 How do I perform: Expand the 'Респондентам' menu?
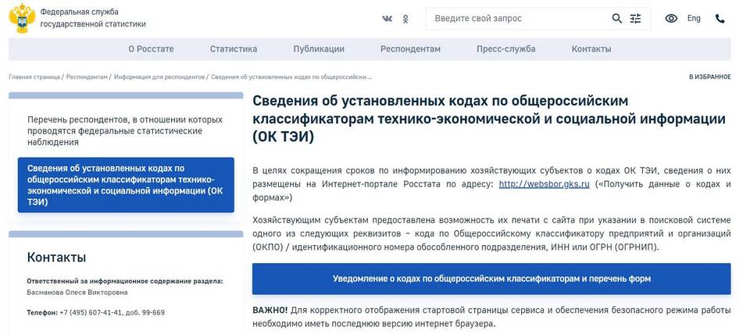410,49
